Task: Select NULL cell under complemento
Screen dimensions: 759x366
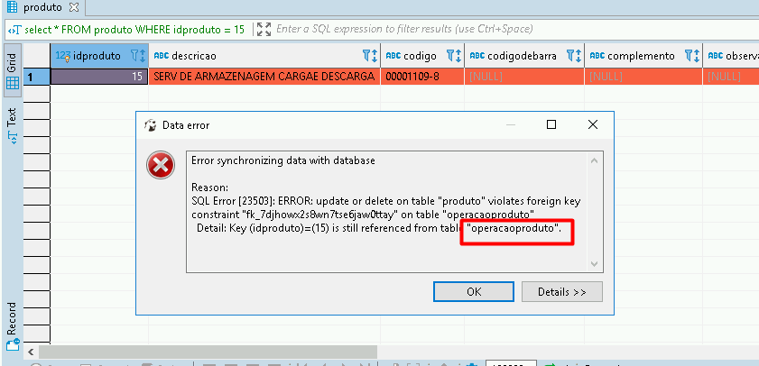Action: pos(643,77)
